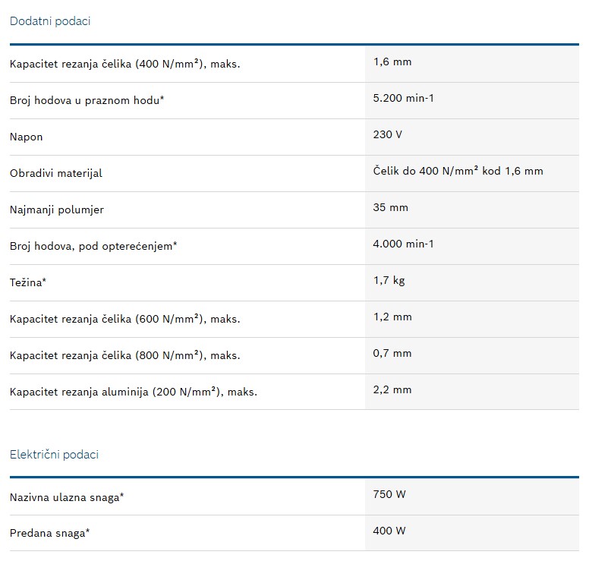The height and width of the screenshot is (561, 589).
Task: Click the '1,7 kg' value
Action: pyautogui.click(x=389, y=280)
